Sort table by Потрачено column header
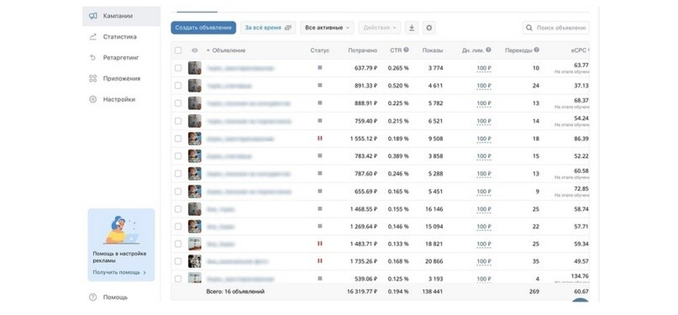The image size is (678, 315). pos(362,50)
